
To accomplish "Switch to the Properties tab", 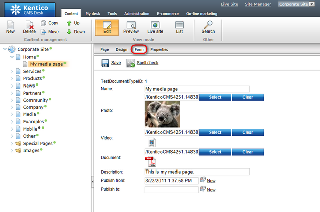I will [x=159, y=50].
